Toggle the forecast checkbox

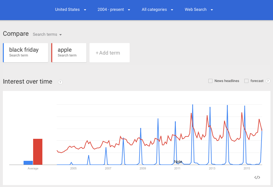click(x=246, y=81)
